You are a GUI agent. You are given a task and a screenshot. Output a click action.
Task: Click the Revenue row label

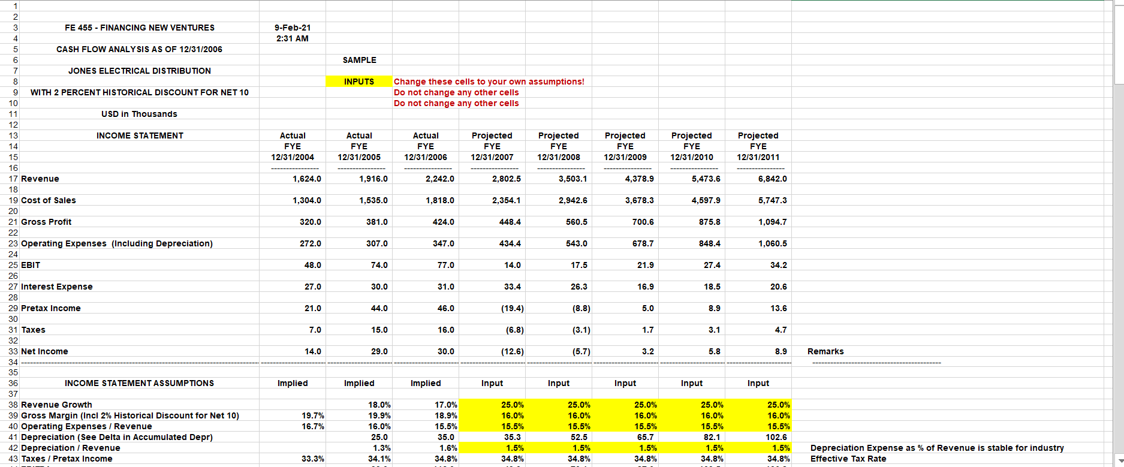tap(40, 179)
